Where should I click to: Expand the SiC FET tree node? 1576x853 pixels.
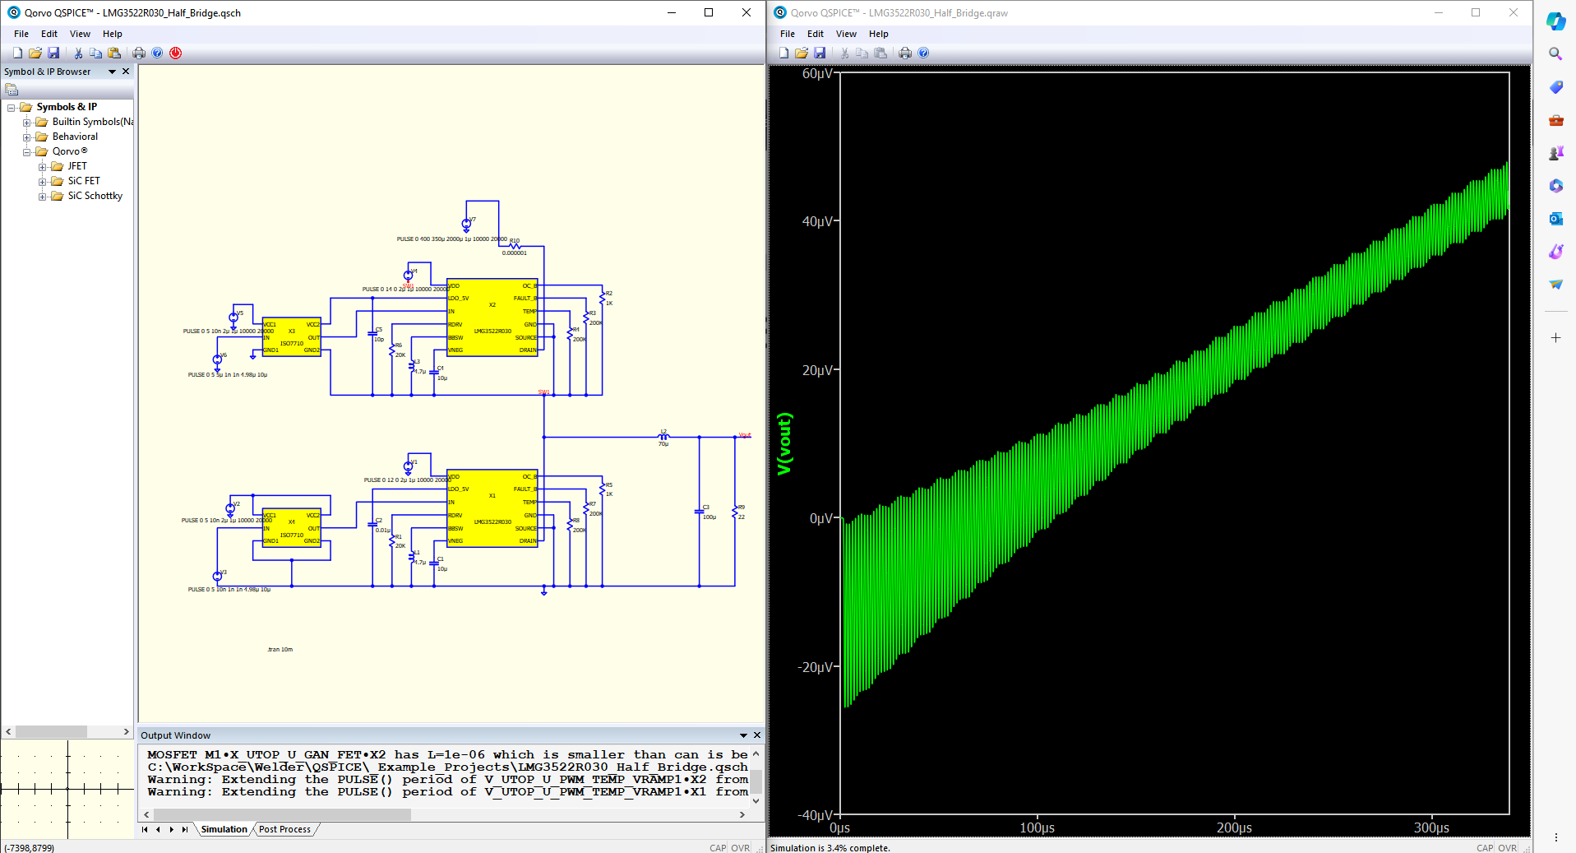43,182
